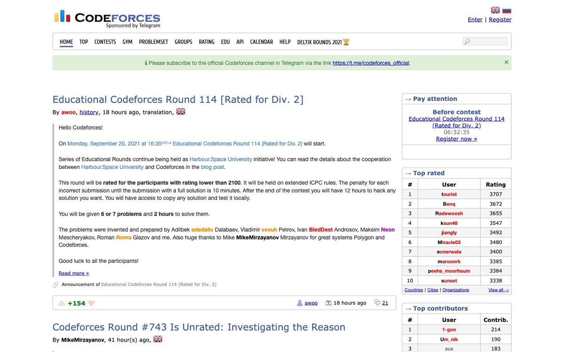This screenshot has width=564, height=352.
Task: Click the Deltix Rounds trophy icon
Action: click(346, 42)
